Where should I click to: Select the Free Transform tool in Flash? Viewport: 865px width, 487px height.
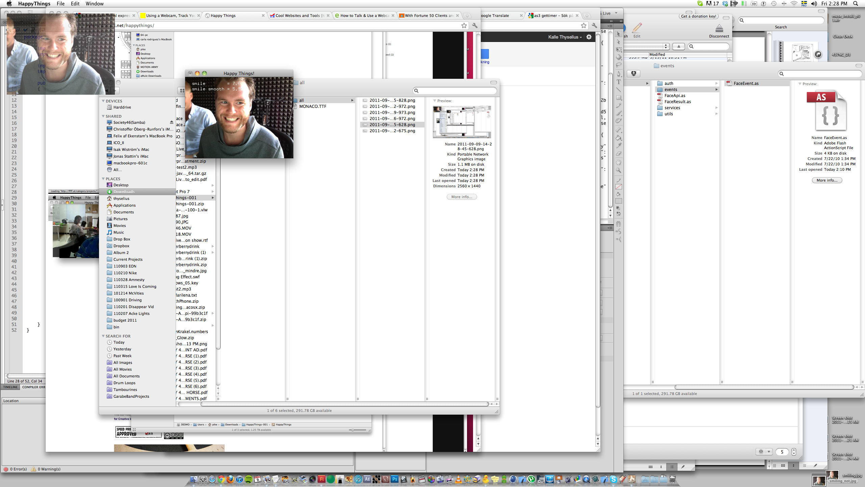coord(618,49)
